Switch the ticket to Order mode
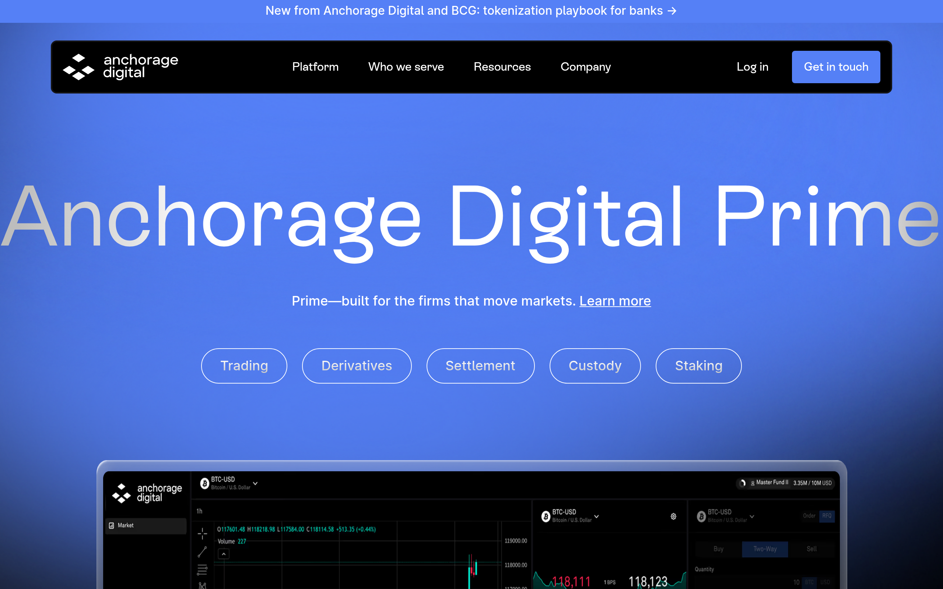The height and width of the screenshot is (589, 943). click(809, 516)
